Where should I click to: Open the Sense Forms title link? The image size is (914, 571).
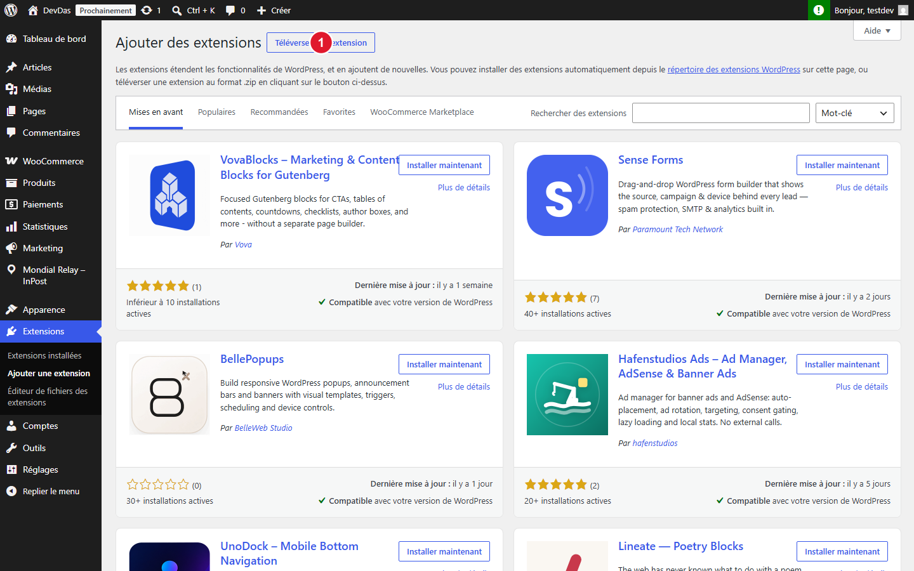pyautogui.click(x=651, y=160)
